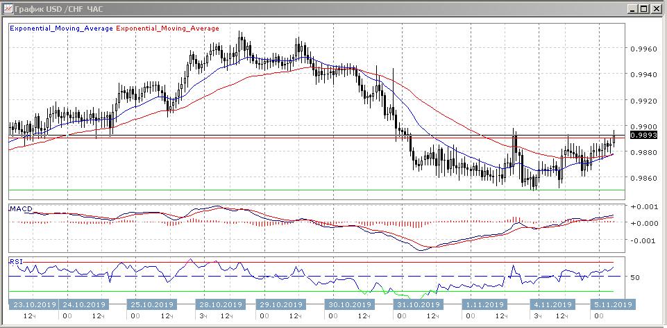667x328 pixels.
Task: Select the red Exponential_Moving_Average legend label
Action: 167,28
